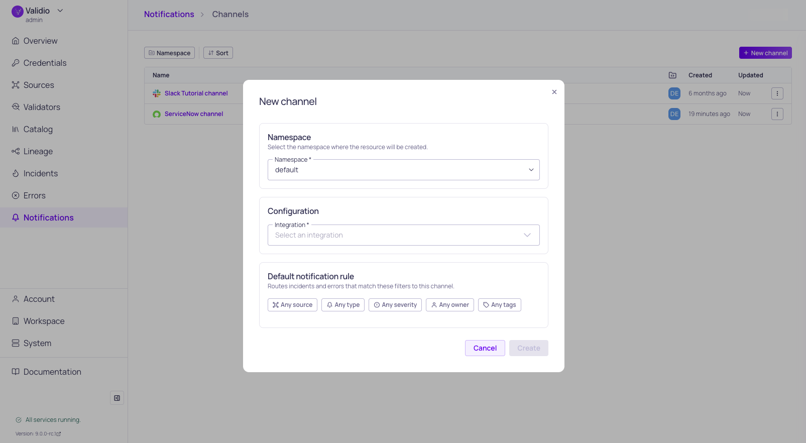806x443 pixels.
Task: Click the ServiceNow logo icon
Action: (x=157, y=114)
